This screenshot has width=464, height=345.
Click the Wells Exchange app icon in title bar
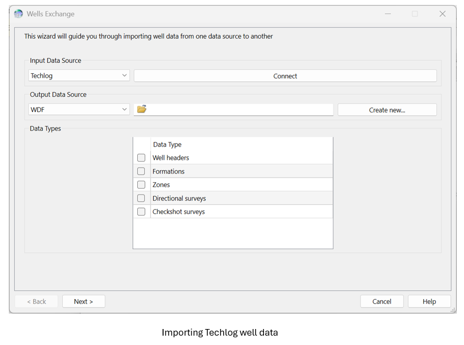click(x=18, y=14)
